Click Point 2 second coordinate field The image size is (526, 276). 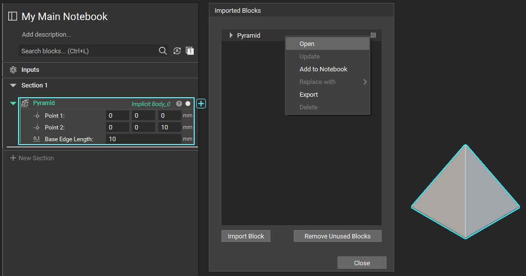143,127
